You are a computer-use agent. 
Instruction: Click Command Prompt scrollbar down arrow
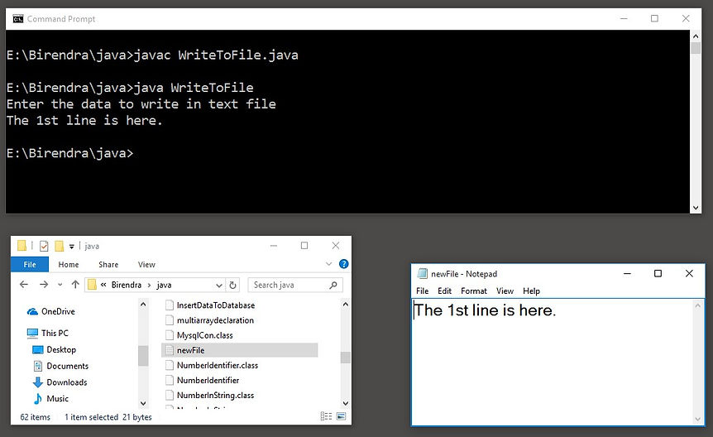(x=696, y=208)
